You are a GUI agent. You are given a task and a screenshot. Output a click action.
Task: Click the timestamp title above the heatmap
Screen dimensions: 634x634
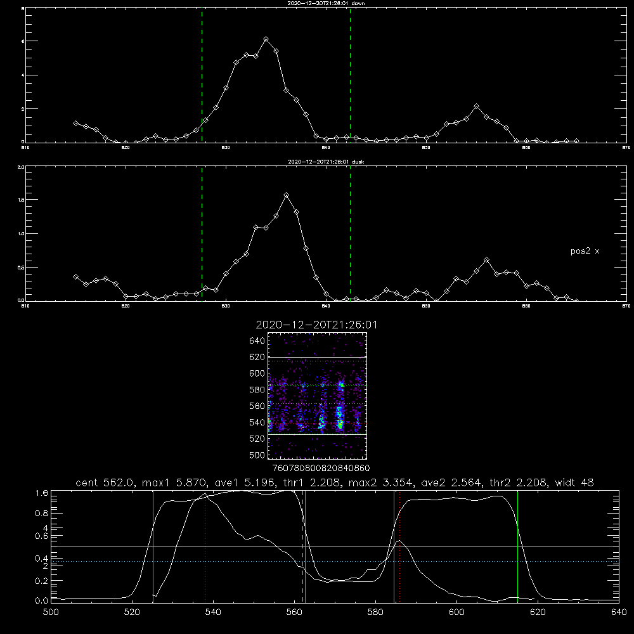[x=316, y=325]
